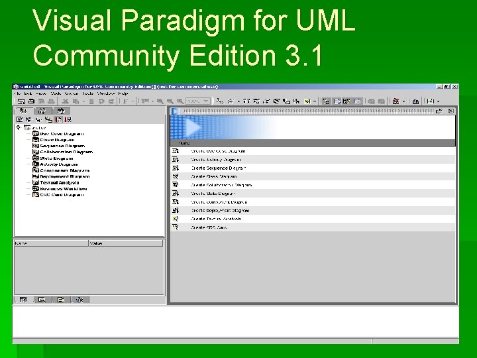The image size is (477, 358).
Task: Close the start page panel with its X icon
Action: 451,111
